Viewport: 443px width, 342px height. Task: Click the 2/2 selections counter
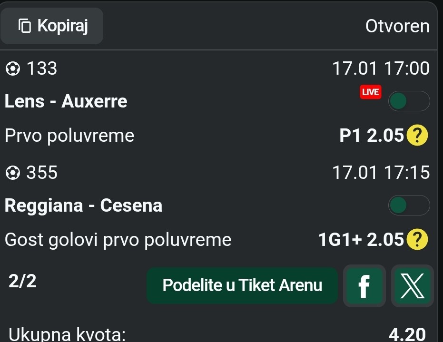(x=22, y=282)
